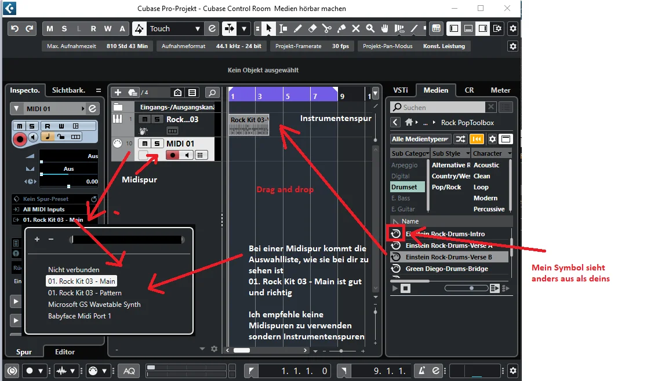Switch to the Sichtbark. tab
Image resolution: width=658 pixels, height=381 pixels.
[x=68, y=90]
